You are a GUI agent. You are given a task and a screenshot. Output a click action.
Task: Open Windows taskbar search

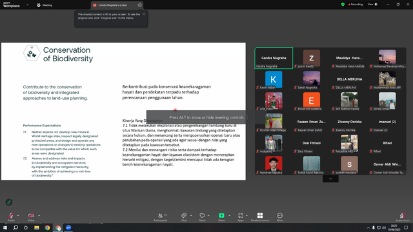pyautogui.click(x=15, y=227)
